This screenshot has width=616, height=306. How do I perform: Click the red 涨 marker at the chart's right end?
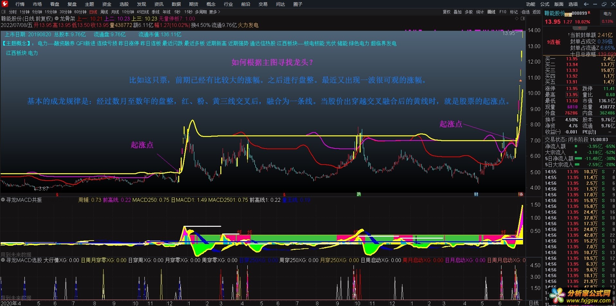[x=521, y=194]
